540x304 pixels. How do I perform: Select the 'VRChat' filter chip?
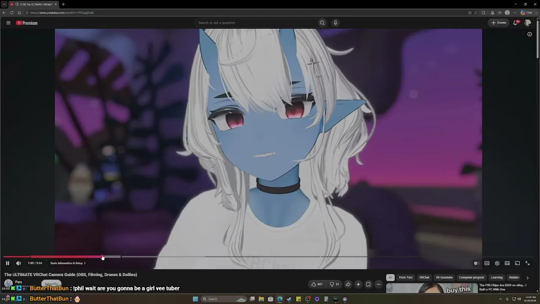point(424,277)
